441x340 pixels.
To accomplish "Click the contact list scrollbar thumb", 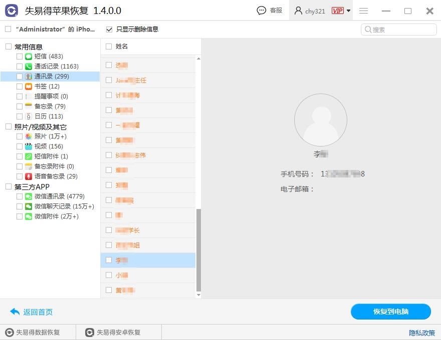I will tap(198, 250).
